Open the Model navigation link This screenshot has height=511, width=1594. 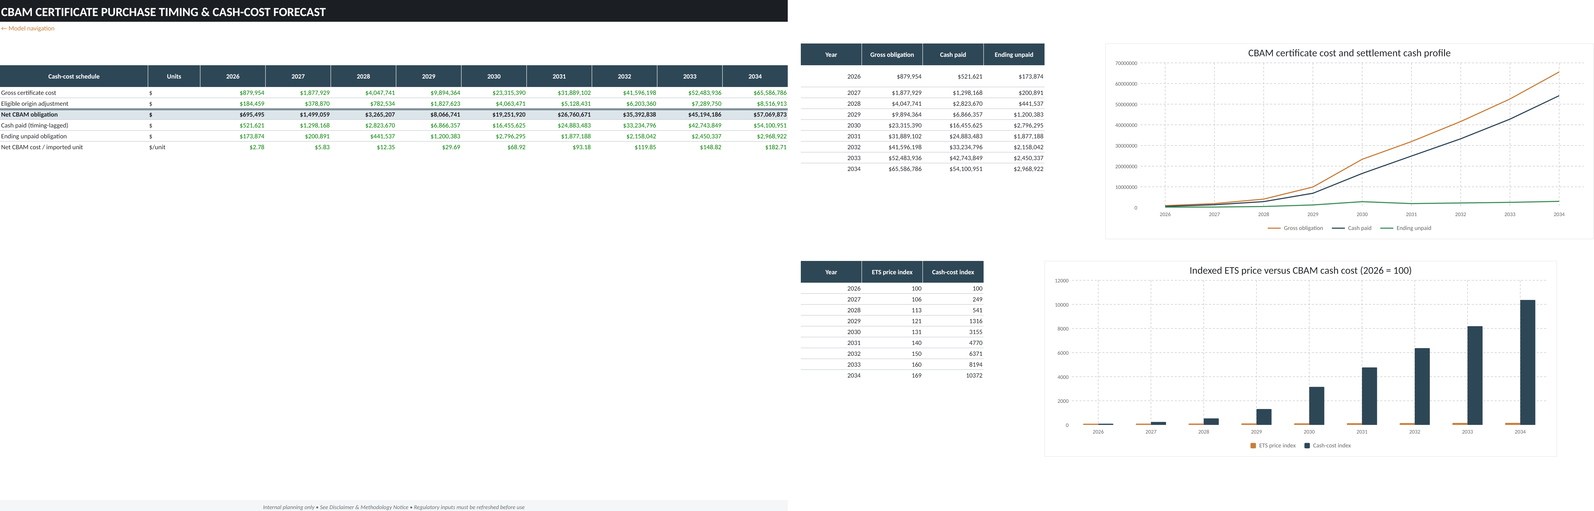[x=28, y=29]
